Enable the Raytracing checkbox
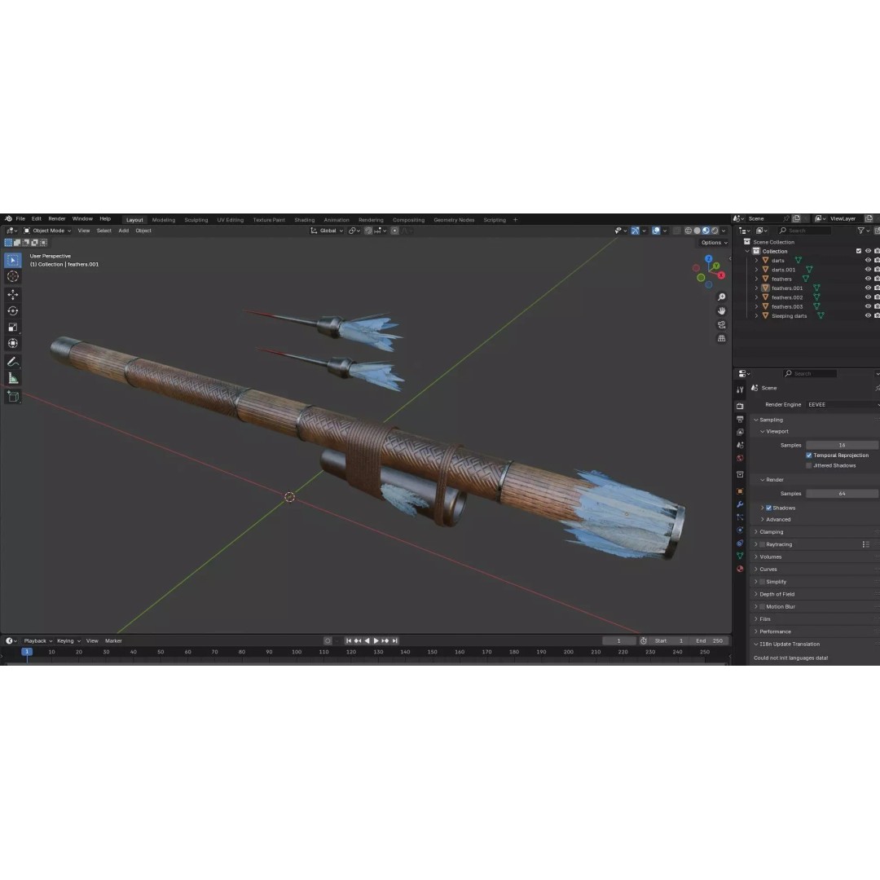880x880 pixels. pyautogui.click(x=762, y=544)
